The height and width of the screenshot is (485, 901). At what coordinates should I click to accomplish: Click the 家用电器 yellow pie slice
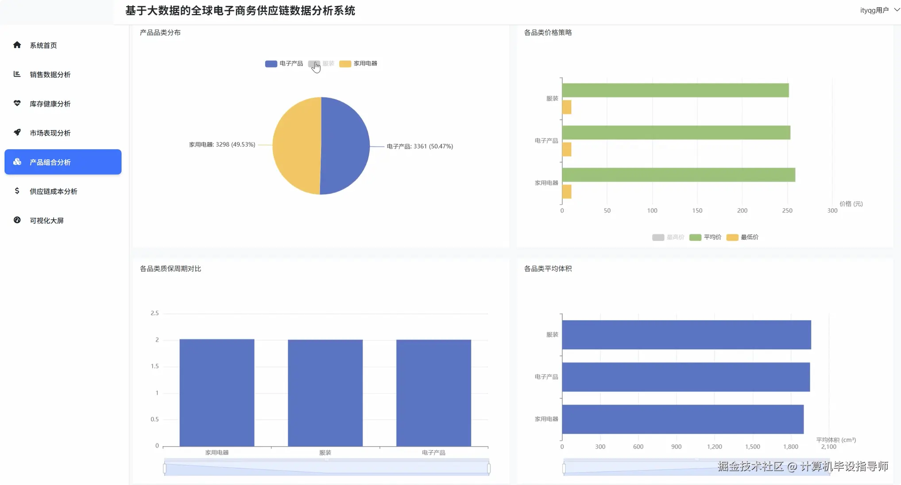pos(296,146)
